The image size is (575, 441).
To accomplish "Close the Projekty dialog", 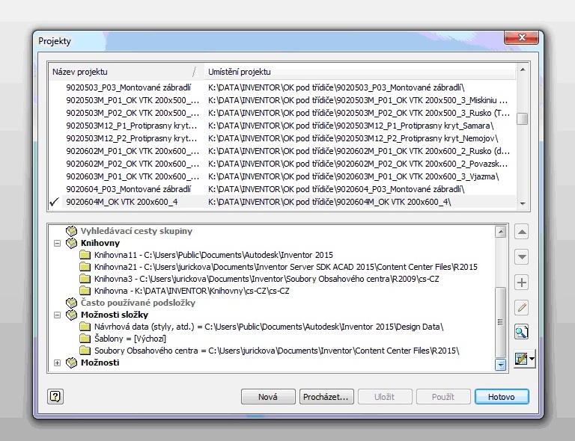I will (x=523, y=37).
